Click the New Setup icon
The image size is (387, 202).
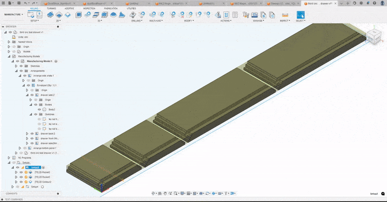(x=31, y=15)
